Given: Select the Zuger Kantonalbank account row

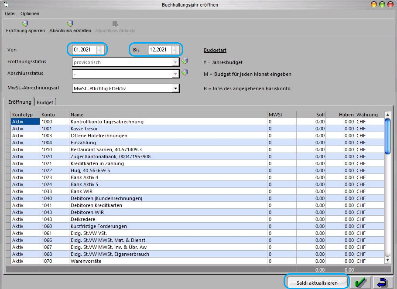Looking at the screenshot, I should [195, 156].
